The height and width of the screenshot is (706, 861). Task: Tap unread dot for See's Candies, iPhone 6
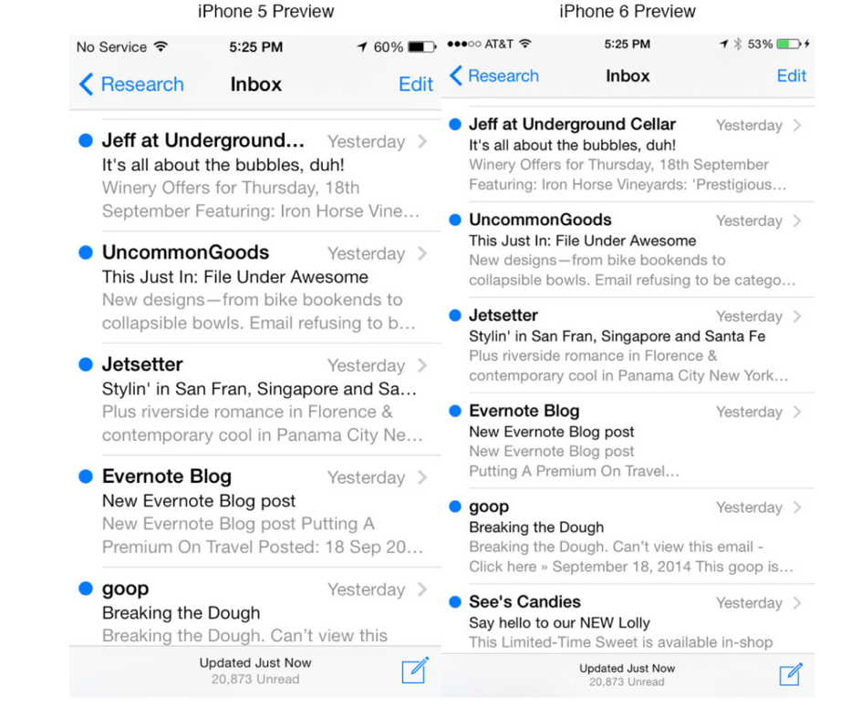[455, 602]
